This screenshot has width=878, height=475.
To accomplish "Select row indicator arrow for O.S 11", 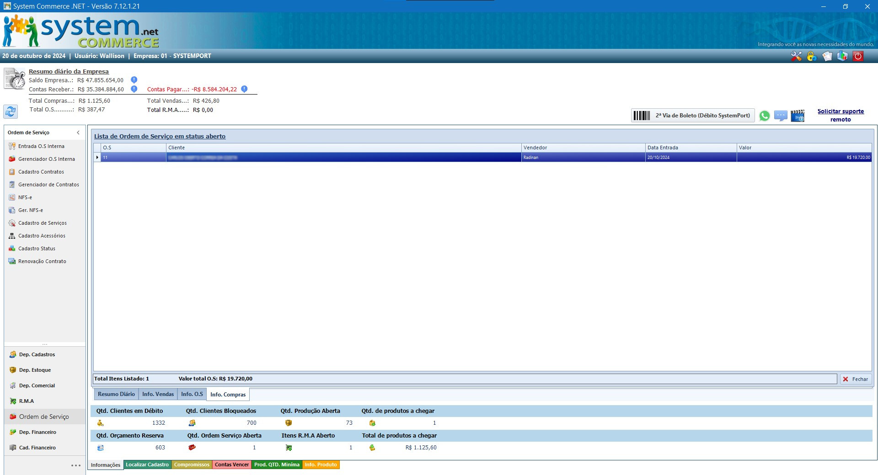I will pos(97,158).
